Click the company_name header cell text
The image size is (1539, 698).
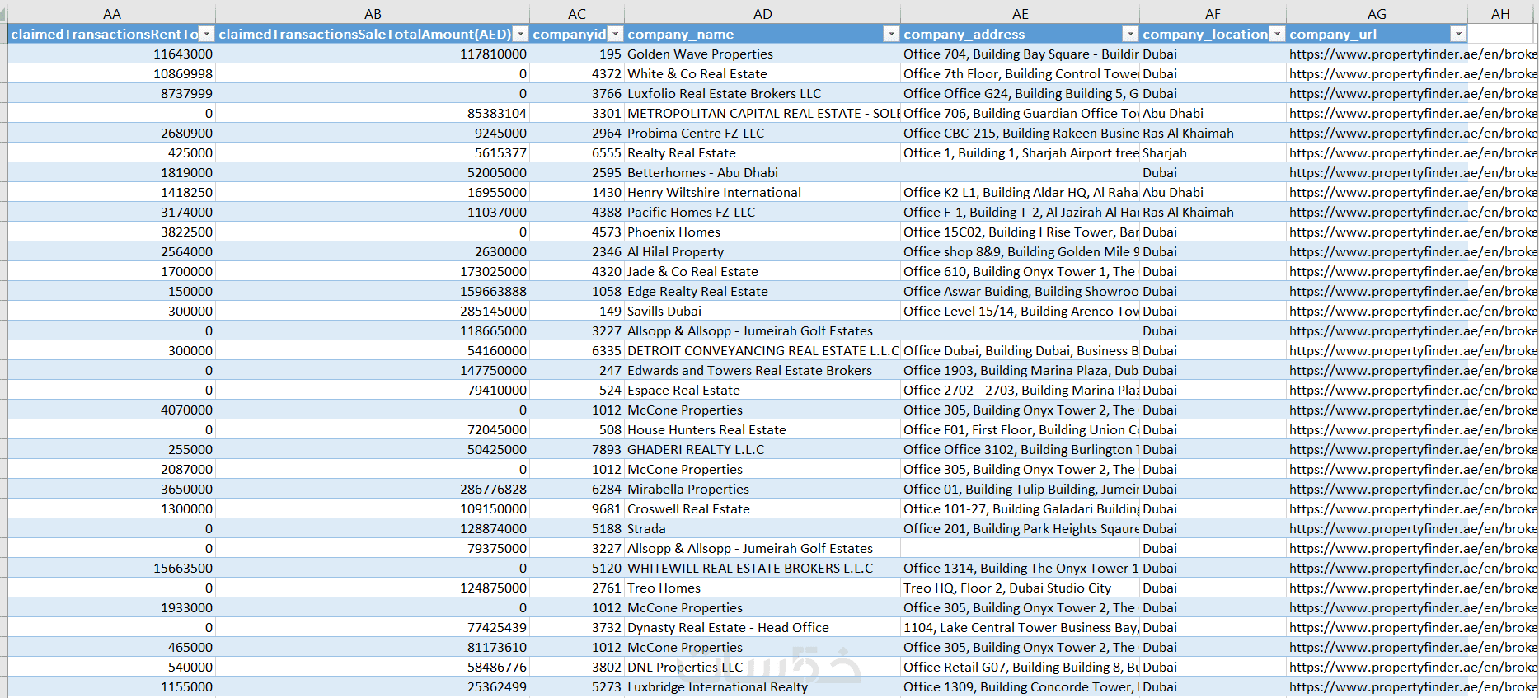coord(680,34)
